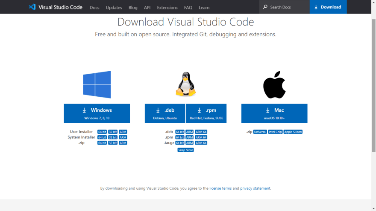
Task: Download the Windows 7, 8, 10 installer
Action: click(97, 113)
